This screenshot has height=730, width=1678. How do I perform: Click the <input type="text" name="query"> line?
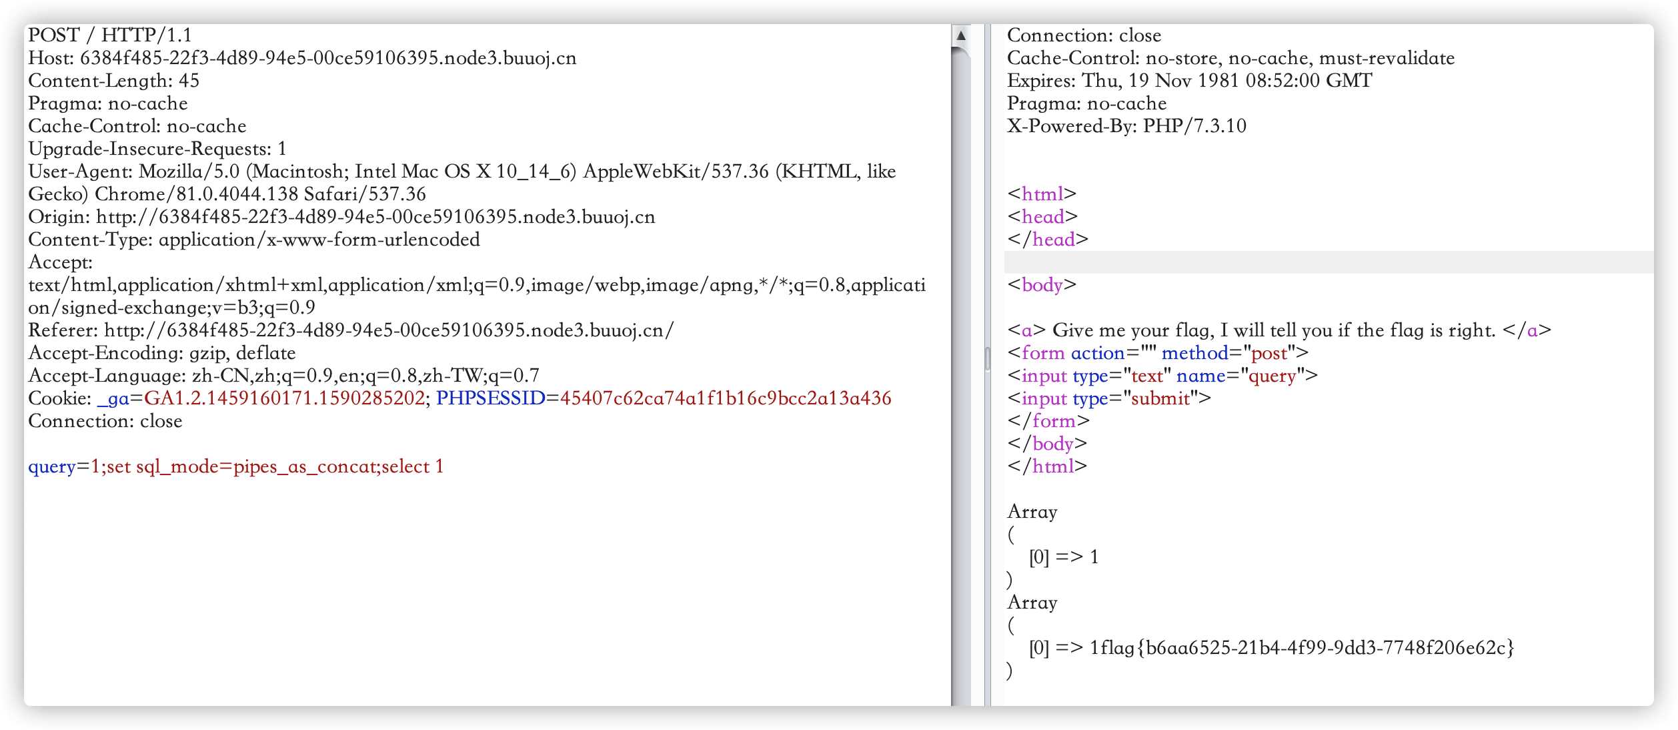pyautogui.click(x=1162, y=376)
